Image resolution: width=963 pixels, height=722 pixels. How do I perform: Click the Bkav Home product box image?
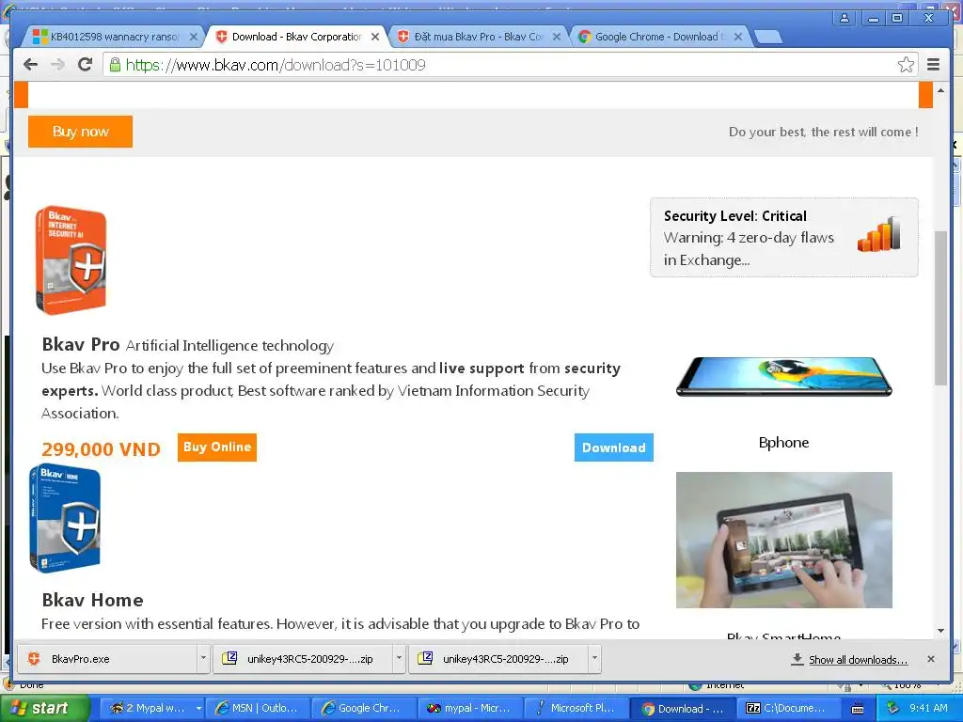(65, 519)
